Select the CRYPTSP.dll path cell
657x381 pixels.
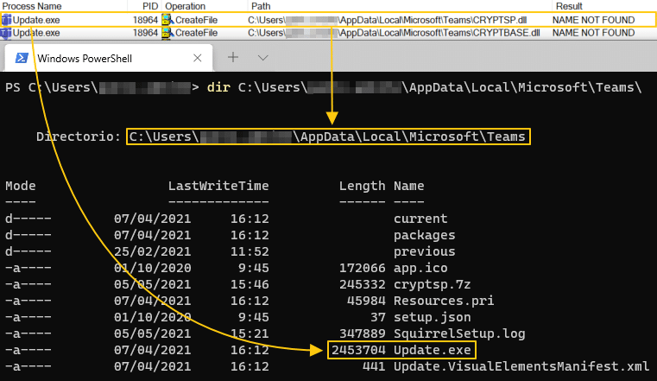(x=387, y=20)
